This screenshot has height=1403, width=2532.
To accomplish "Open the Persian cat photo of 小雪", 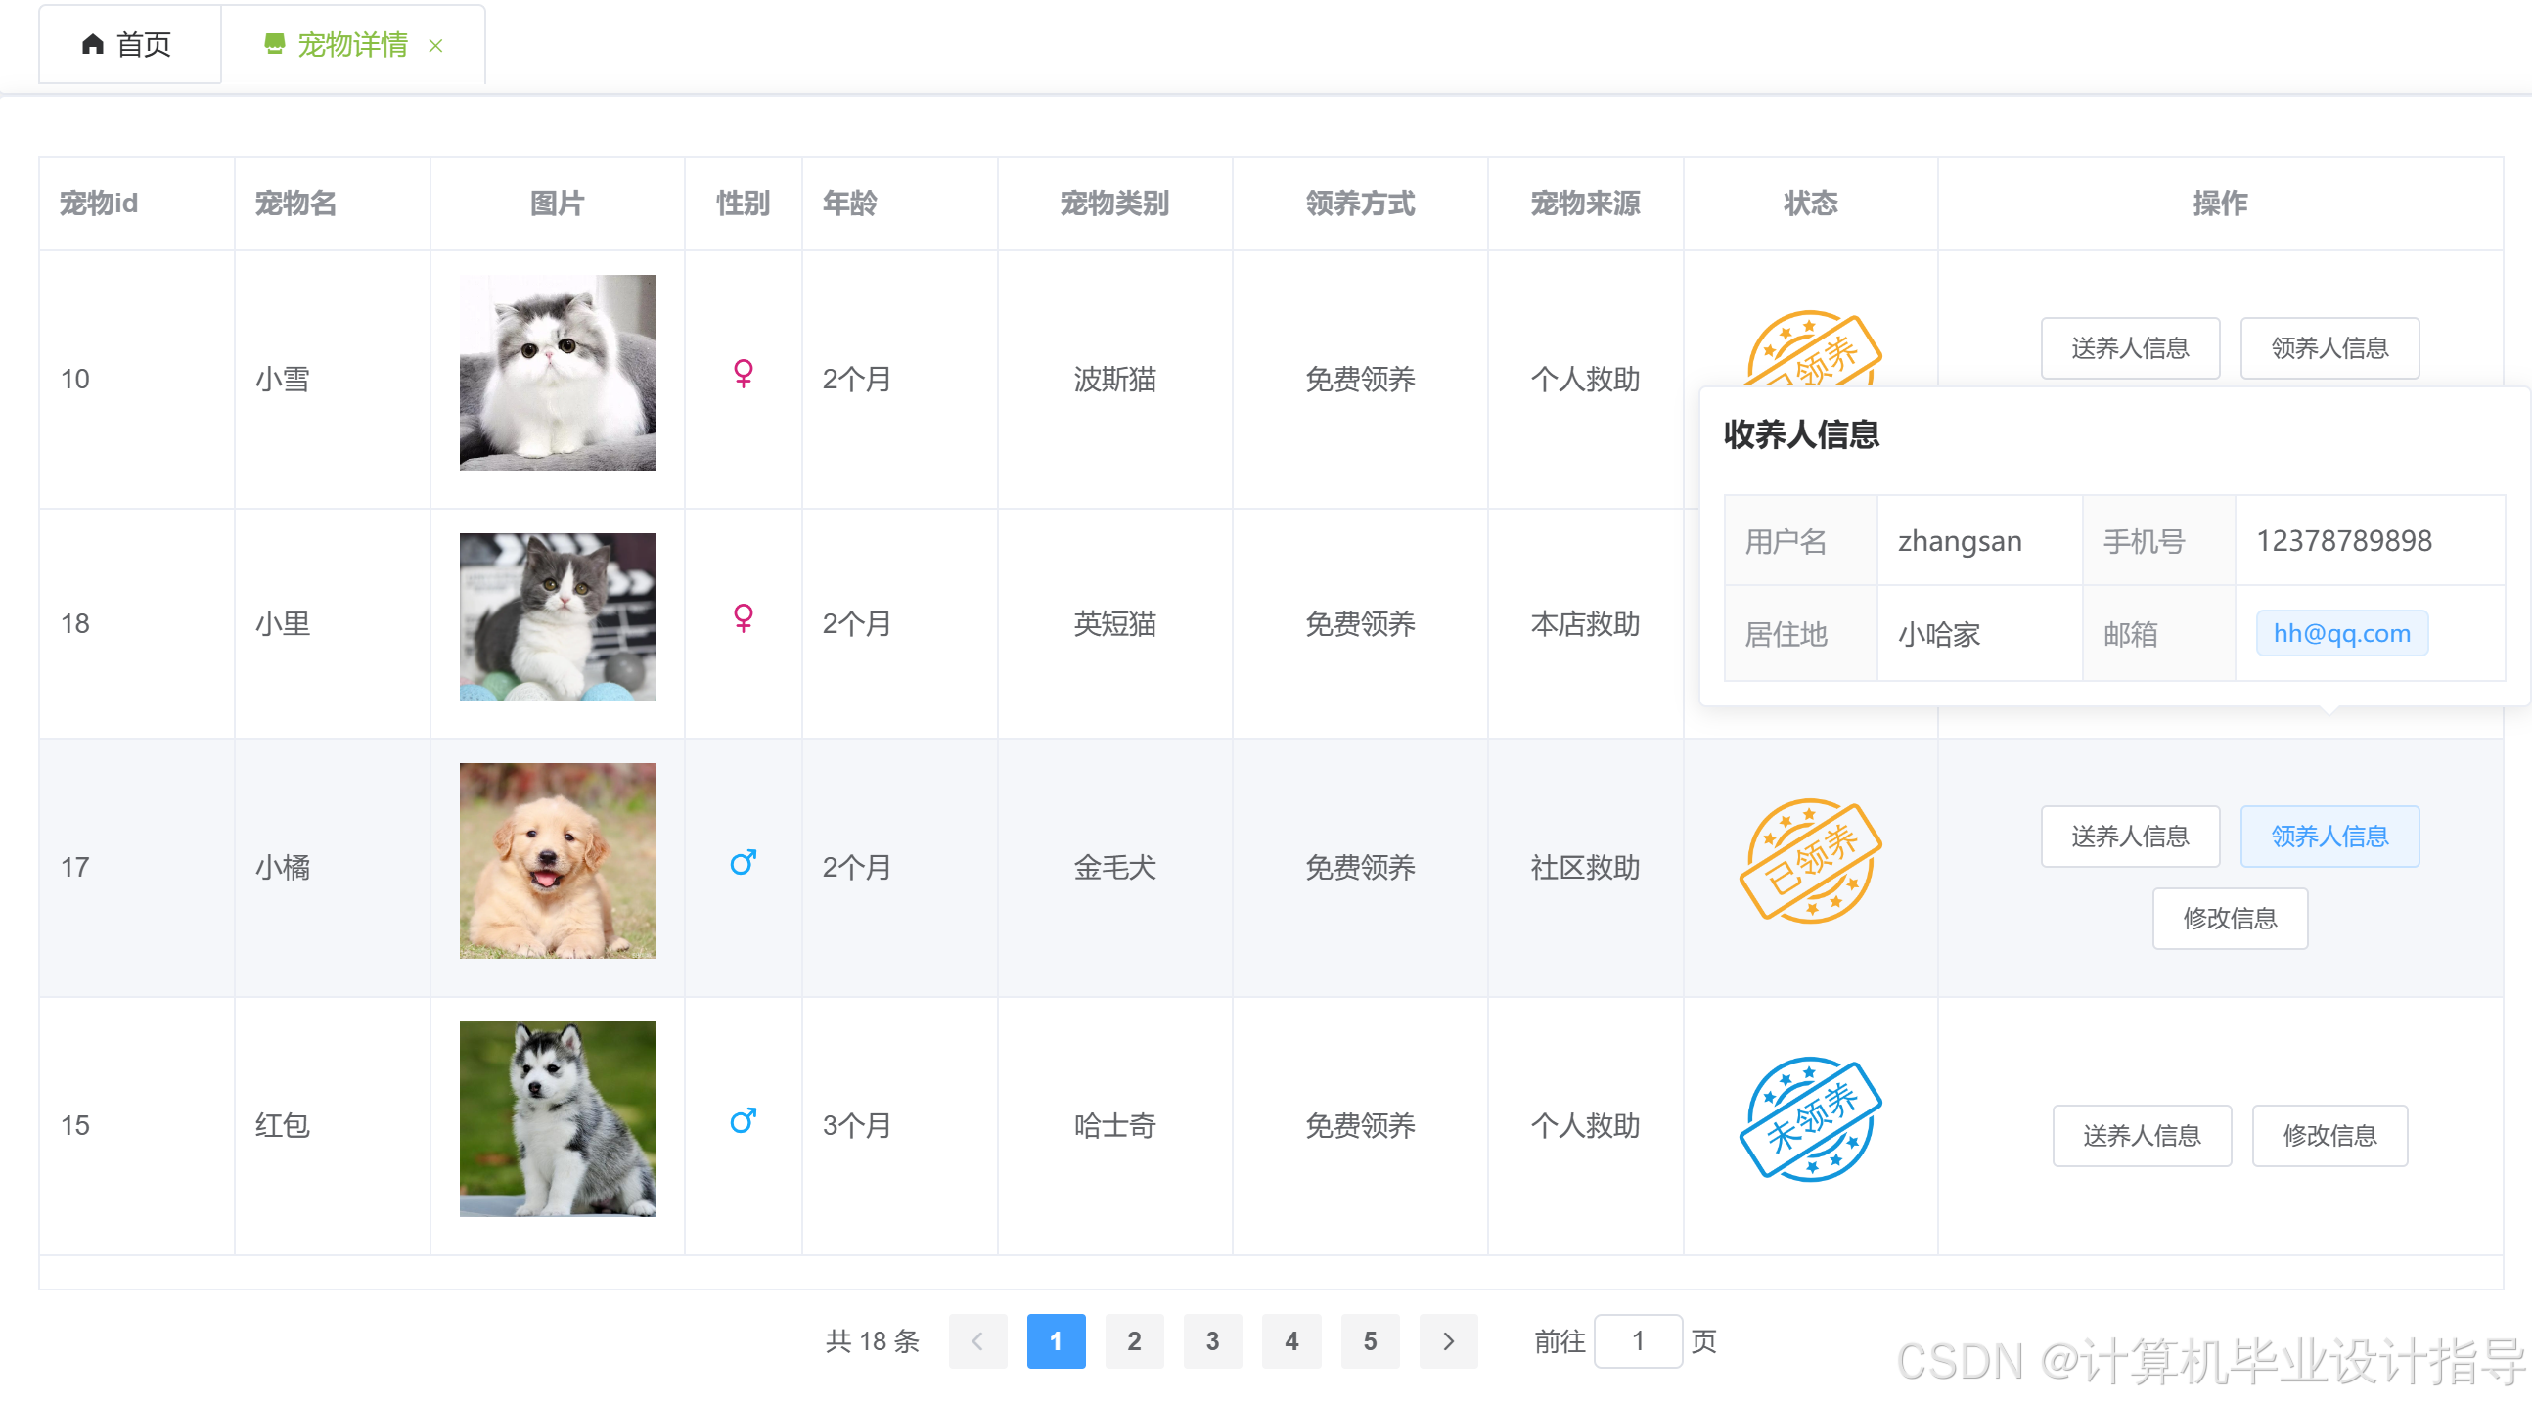I will (558, 373).
